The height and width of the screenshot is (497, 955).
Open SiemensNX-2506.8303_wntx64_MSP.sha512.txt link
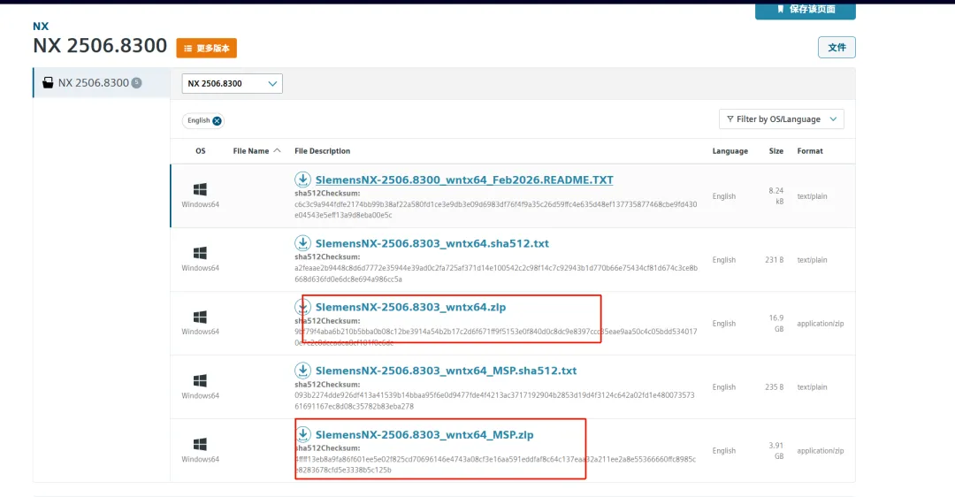point(446,371)
